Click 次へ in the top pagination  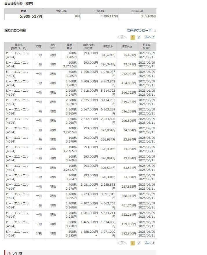point(150,37)
